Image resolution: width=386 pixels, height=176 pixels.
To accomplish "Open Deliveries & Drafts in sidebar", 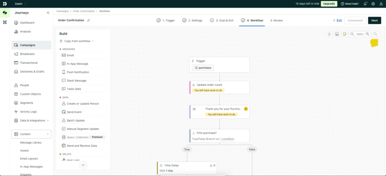I will [31, 72].
